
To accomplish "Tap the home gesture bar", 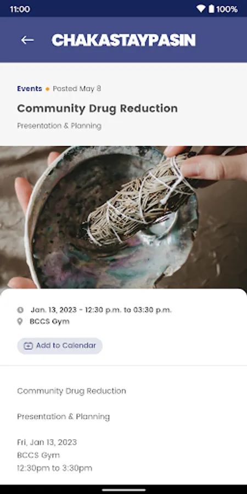I will 123,490.
